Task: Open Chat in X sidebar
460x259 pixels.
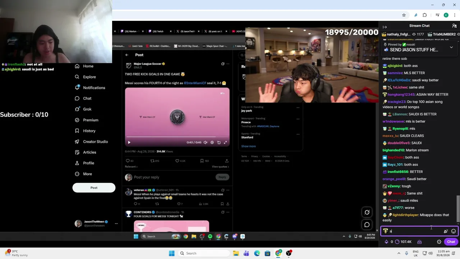Action: coord(83,99)
